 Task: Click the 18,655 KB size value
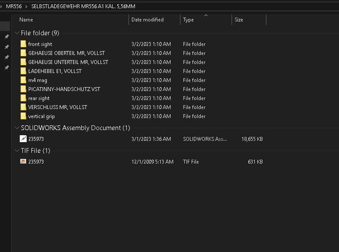pos(252,139)
